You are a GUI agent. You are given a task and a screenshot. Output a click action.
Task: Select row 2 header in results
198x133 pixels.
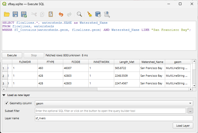coord(3,76)
